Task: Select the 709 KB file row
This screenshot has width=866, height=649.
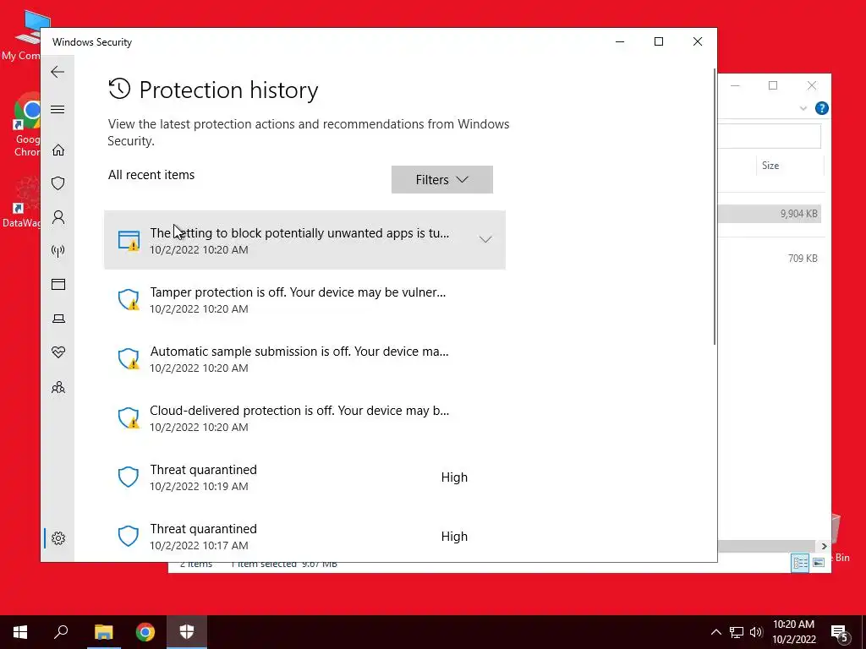Action: [x=770, y=259]
